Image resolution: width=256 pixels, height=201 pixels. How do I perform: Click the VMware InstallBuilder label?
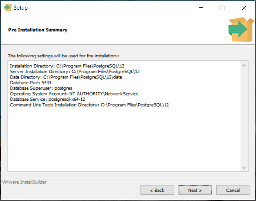pos(24,182)
